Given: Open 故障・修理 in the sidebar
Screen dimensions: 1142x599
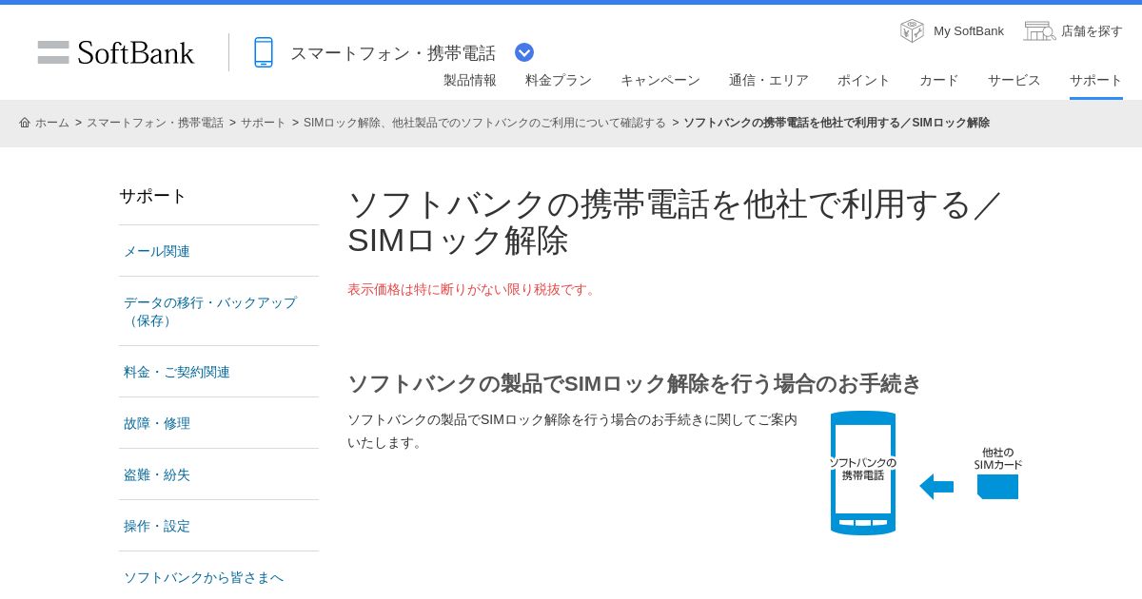Looking at the screenshot, I should coord(157,423).
